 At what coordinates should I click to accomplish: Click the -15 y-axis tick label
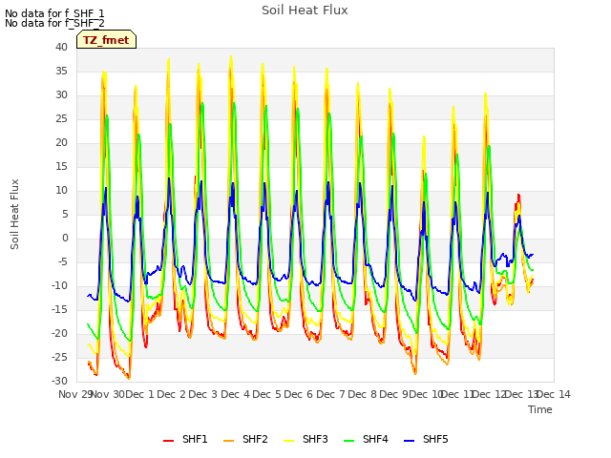pos(59,310)
